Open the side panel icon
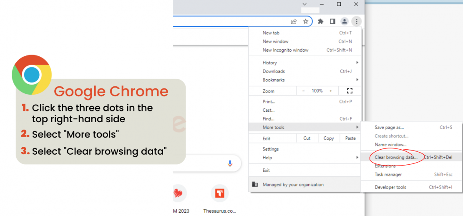463x216 pixels. 332,21
